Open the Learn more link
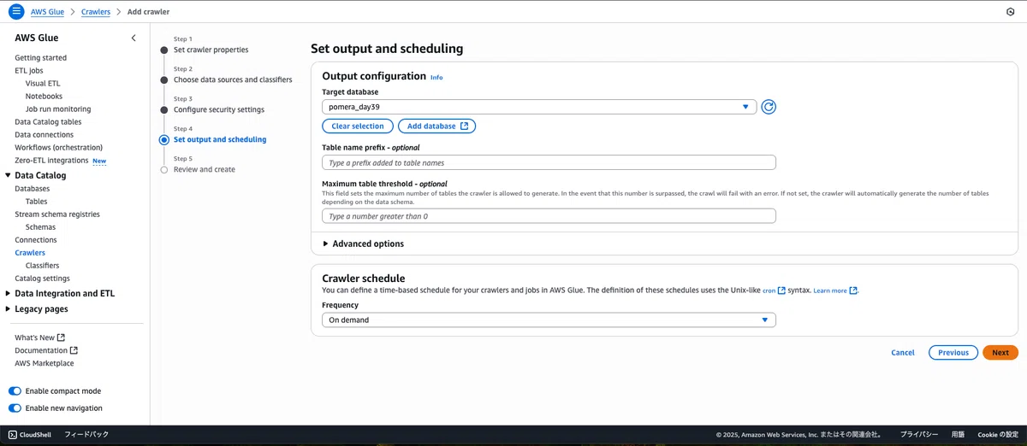Image resolution: width=1027 pixels, height=446 pixels. tap(835, 290)
